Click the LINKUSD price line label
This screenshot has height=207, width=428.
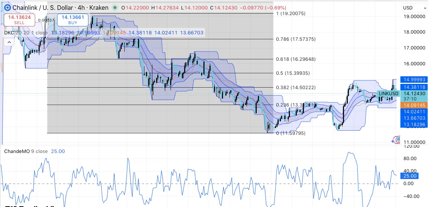pos(388,94)
